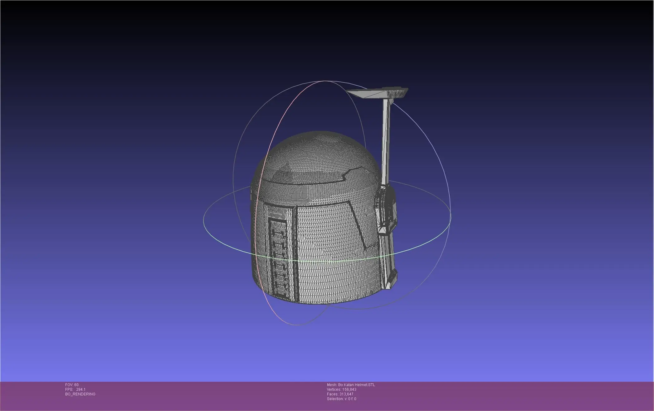Click the 'FOV: 60' readout
Viewport: 654px width, 411px height.
point(72,385)
